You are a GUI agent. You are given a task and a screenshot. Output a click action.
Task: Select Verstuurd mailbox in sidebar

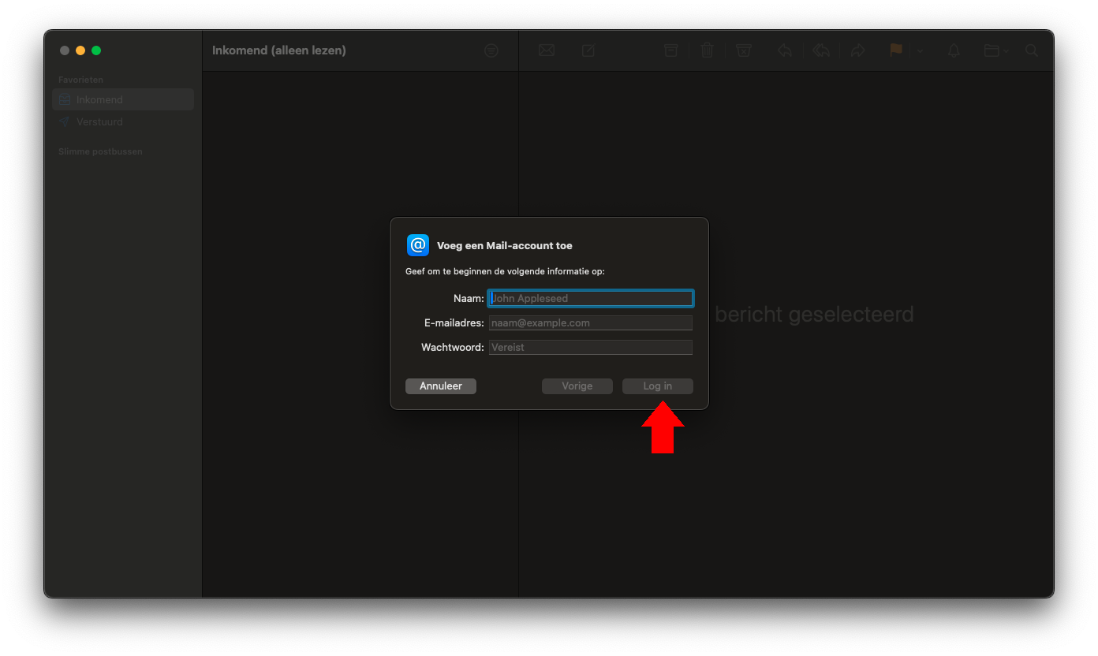tap(99, 121)
